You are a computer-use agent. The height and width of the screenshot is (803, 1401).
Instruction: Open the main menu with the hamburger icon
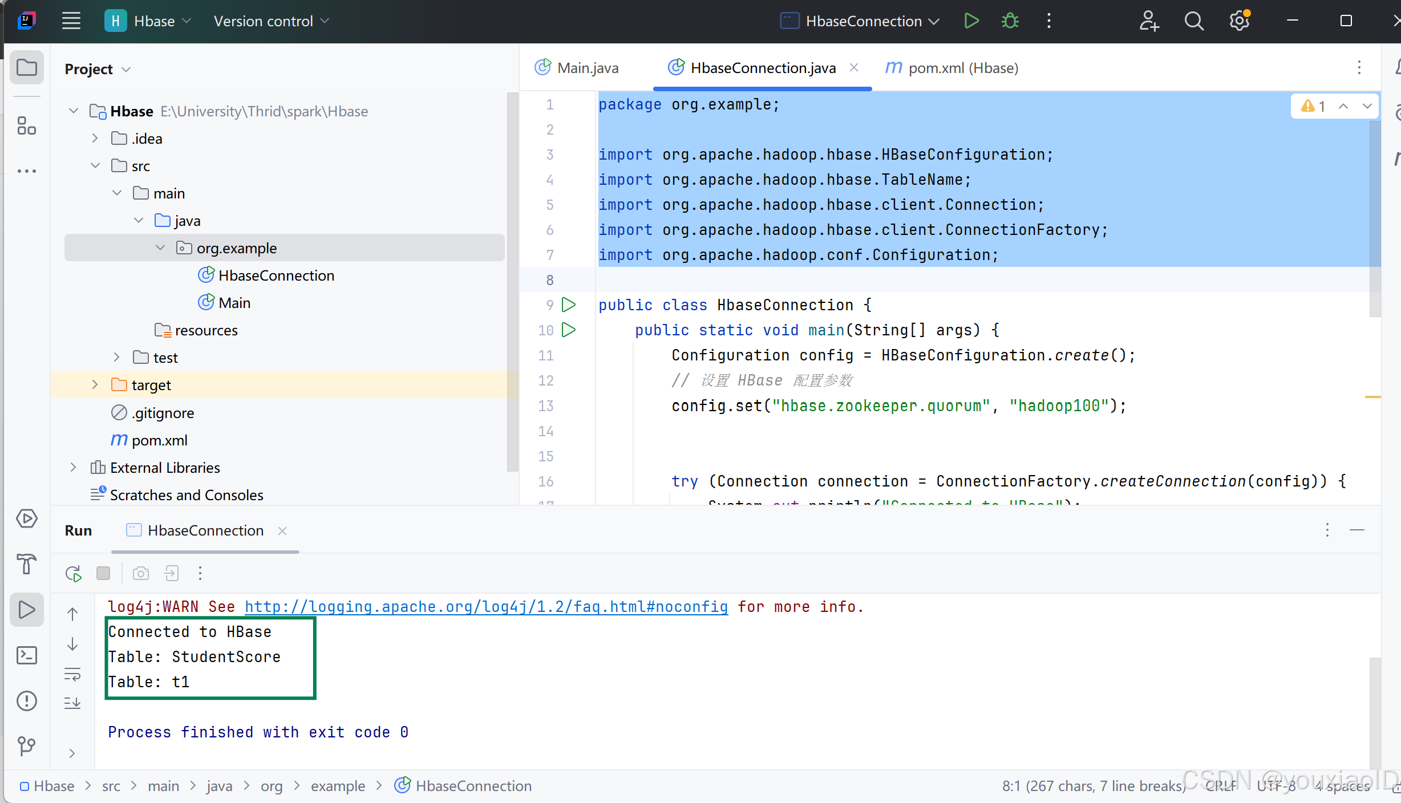tap(71, 21)
